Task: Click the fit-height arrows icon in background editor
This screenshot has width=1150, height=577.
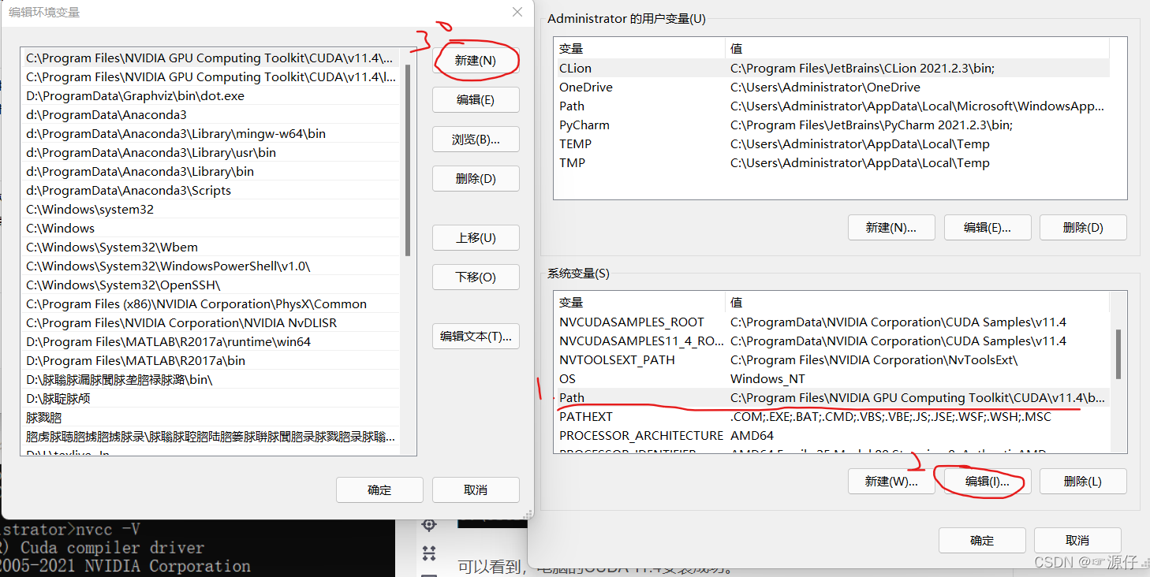Action: click(x=429, y=552)
